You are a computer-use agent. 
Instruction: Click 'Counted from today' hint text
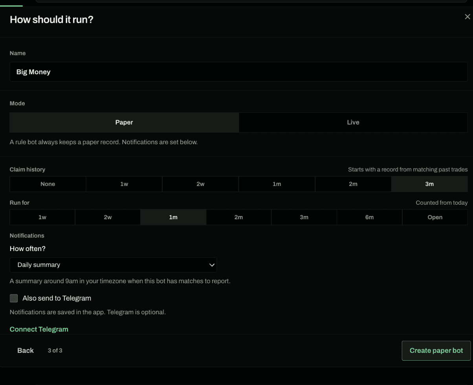click(442, 203)
